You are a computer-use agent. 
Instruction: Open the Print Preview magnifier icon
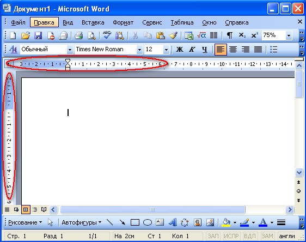91,36
